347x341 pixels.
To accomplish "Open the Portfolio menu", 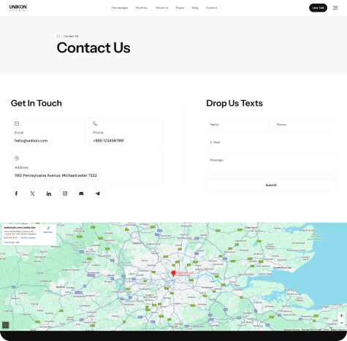I will (x=142, y=8).
